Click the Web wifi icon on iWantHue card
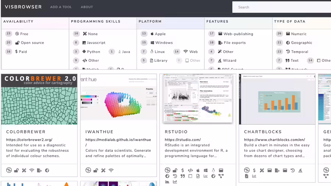The image size is (331, 186). click(x=111, y=171)
